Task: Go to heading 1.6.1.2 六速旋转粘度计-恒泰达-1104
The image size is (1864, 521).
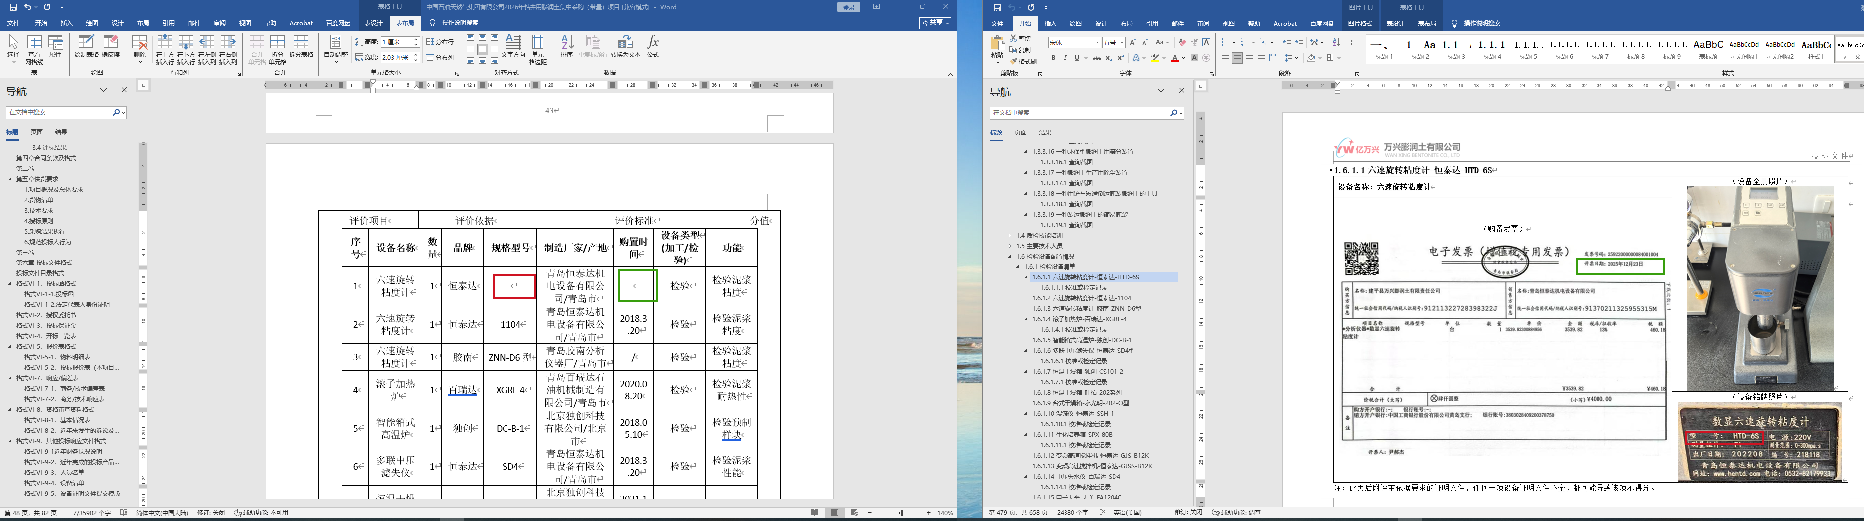Action: click(1081, 298)
